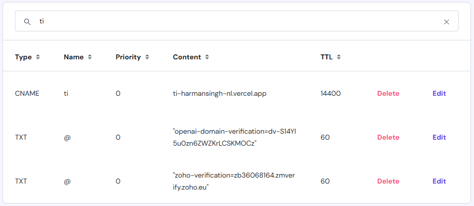
Task: Click the 60 TTL in zoho row
Action: click(325, 181)
